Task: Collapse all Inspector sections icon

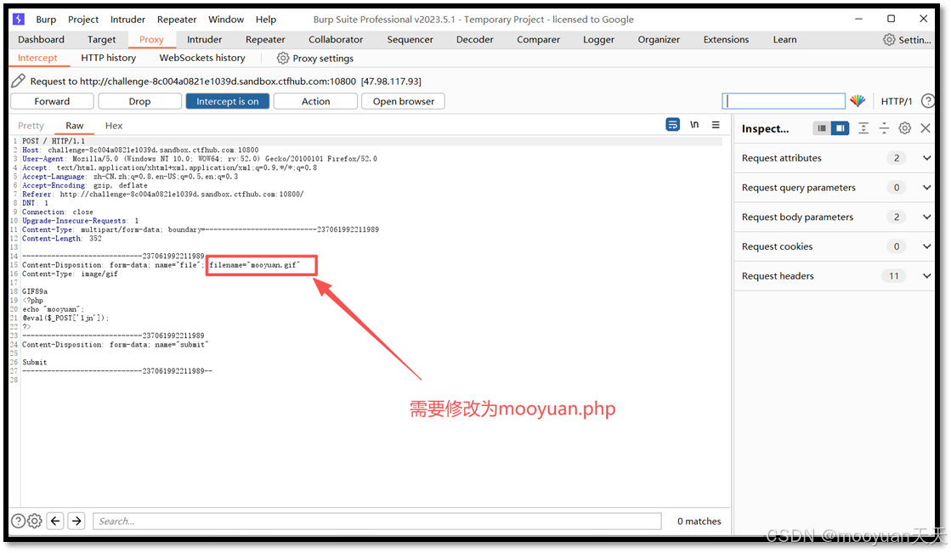Action: tap(884, 128)
